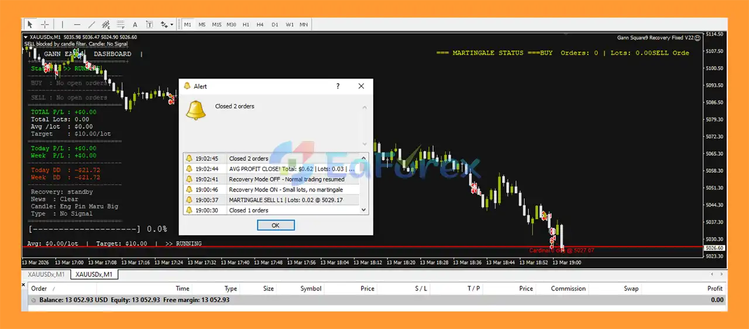Close the Alert dialog
The width and height of the screenshot is (749, 329).
point(361,86)
